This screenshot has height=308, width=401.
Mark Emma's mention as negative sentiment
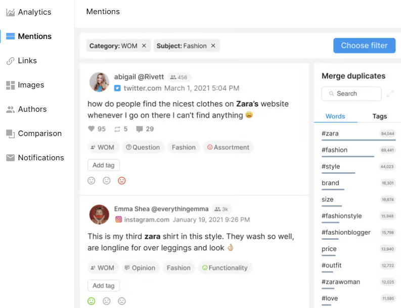click(x=122, y=301)
